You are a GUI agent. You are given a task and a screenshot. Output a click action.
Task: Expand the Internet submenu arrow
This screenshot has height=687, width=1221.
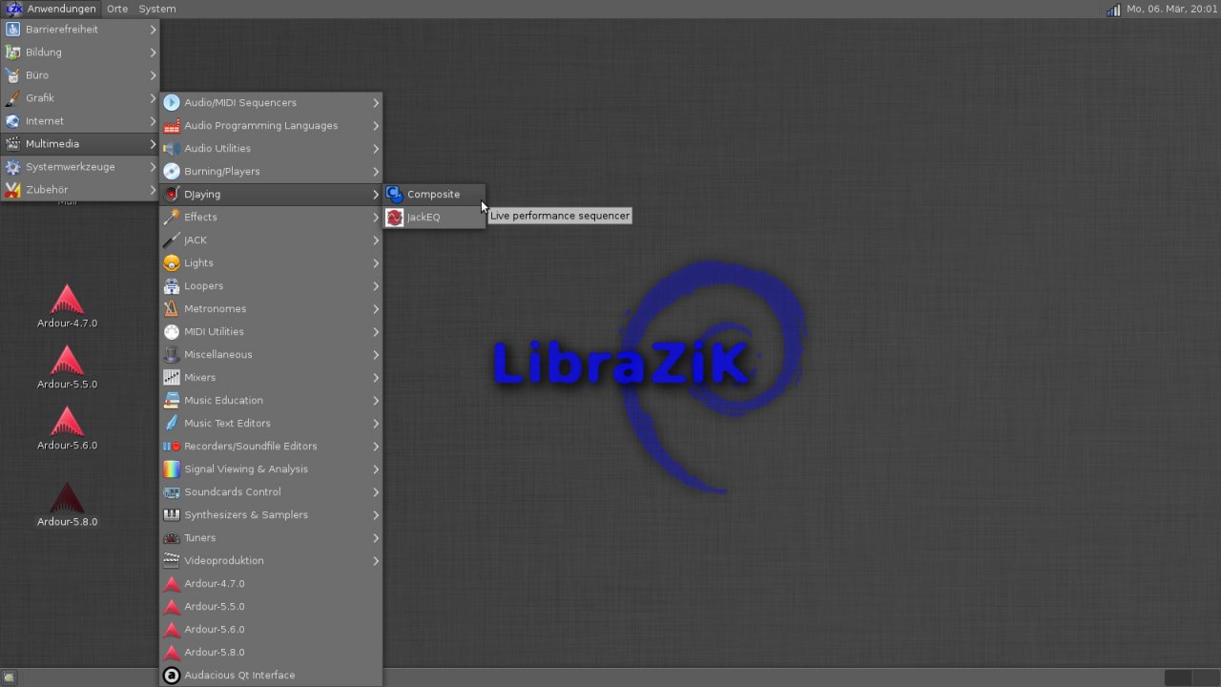click(x=153, y=121)
